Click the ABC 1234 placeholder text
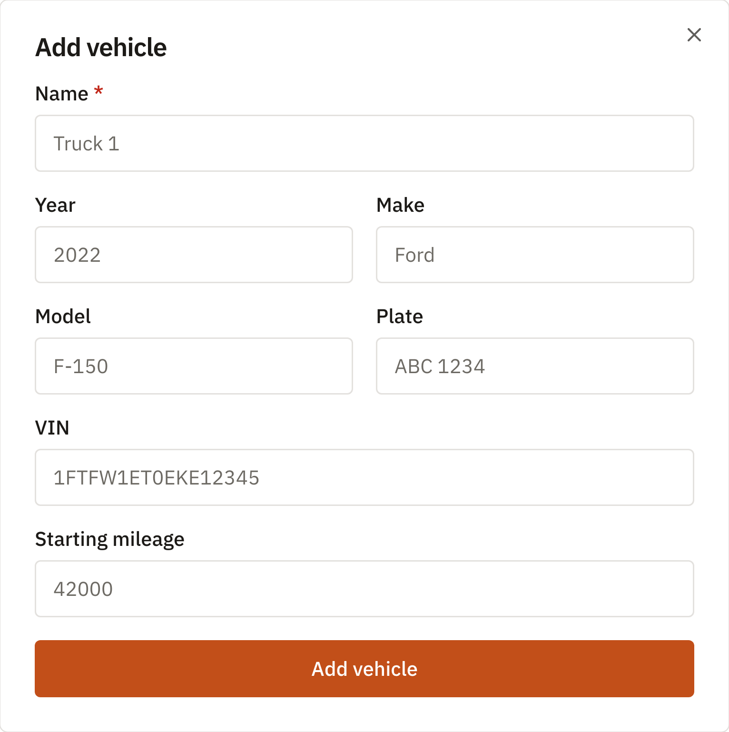This screenshot has width=729, height=732. coord(440,366)
